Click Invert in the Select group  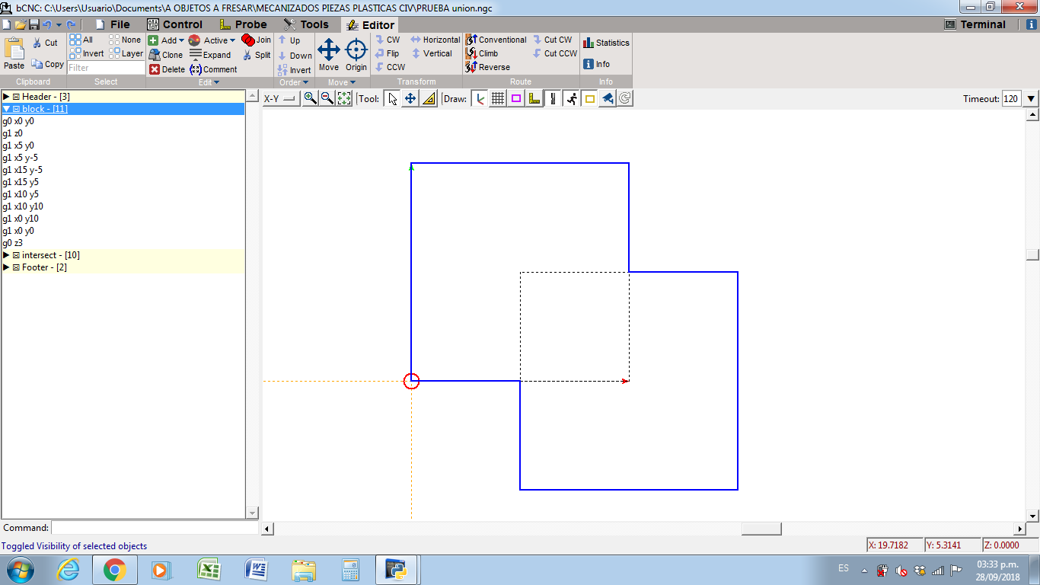pos(87,53)
